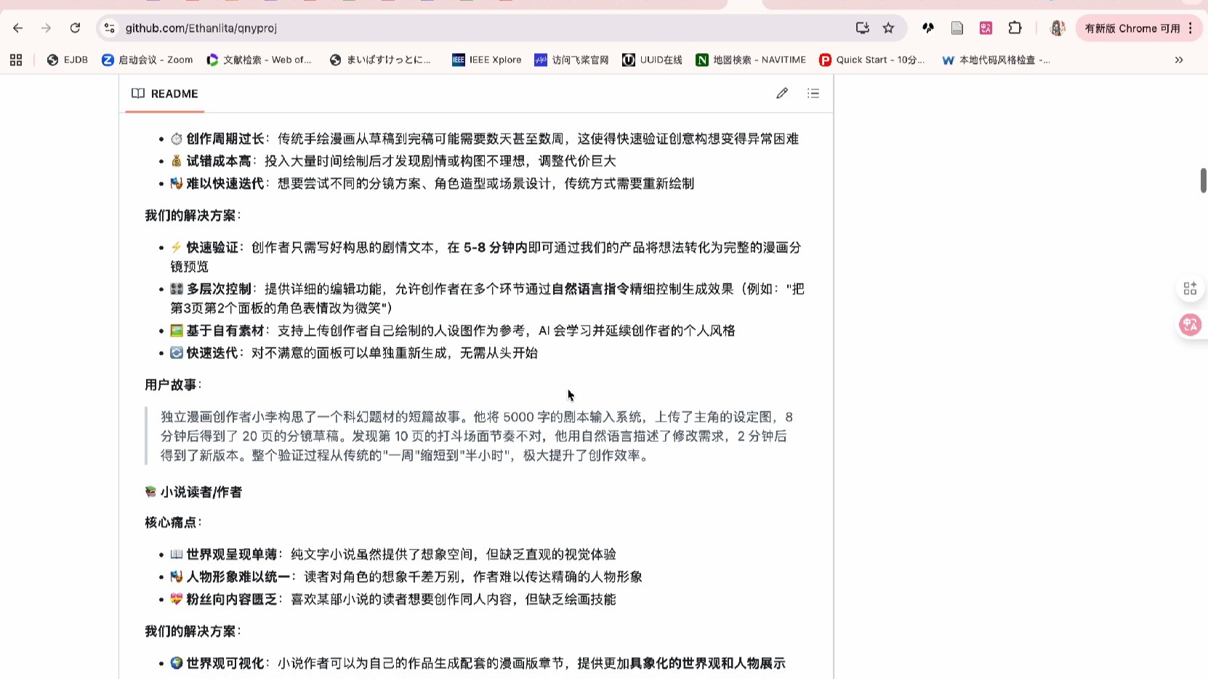1208x679 pixels.
Task: Click the floating pink translate side icon
Action: [1190, 324]
